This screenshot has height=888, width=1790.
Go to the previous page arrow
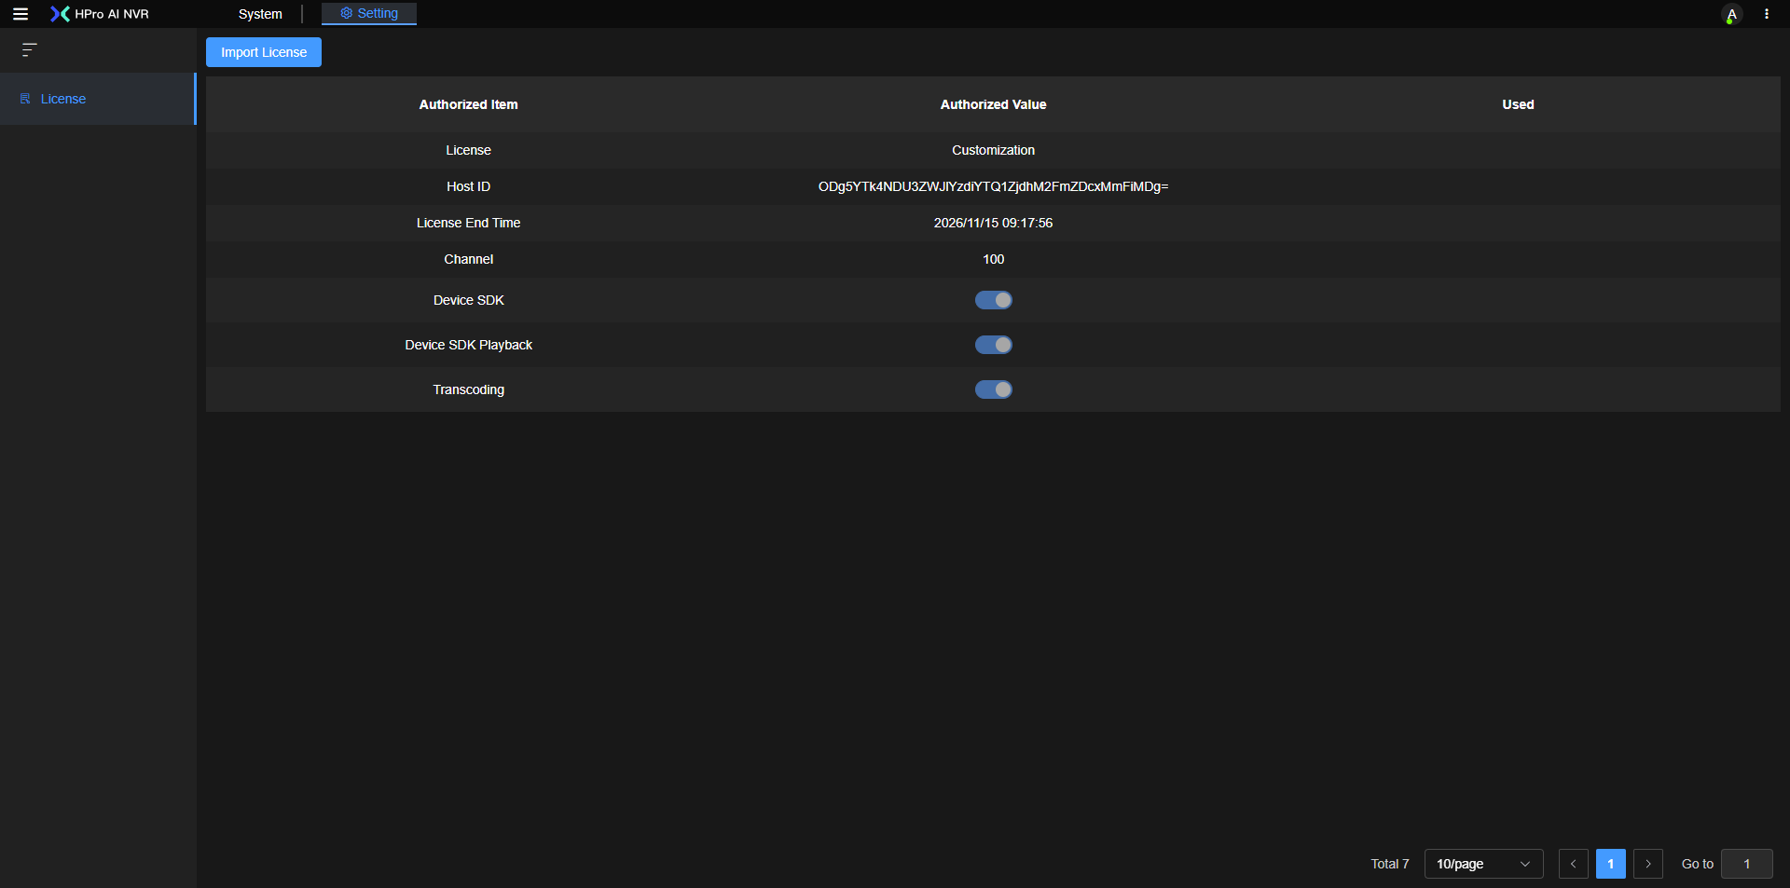[x=1573, y=864]
